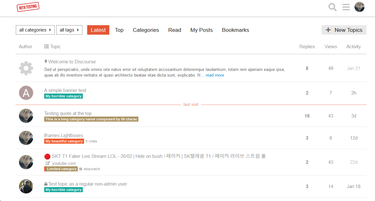
Task: Sort topics by Replies column
Action: tap(307, 47)
